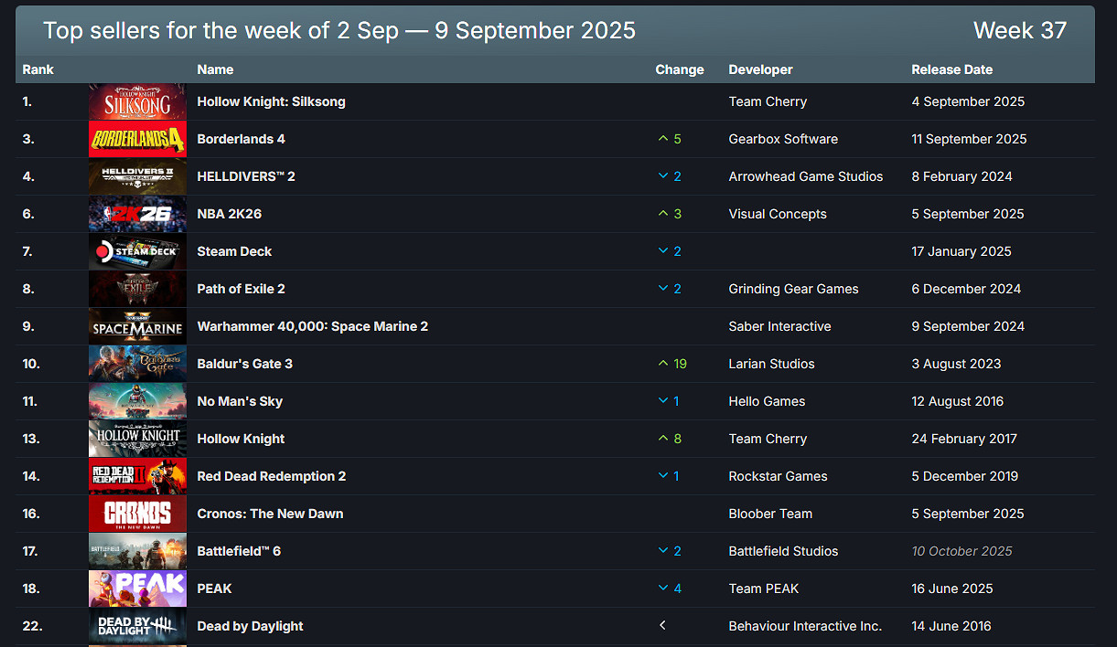This screenshot has height=647, width=1117.
Task: Click the Larian Studios developer name
Action: click(771, 364)
